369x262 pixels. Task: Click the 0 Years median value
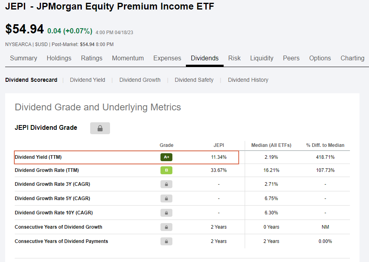pyautogui.click(x=271, y=227)
